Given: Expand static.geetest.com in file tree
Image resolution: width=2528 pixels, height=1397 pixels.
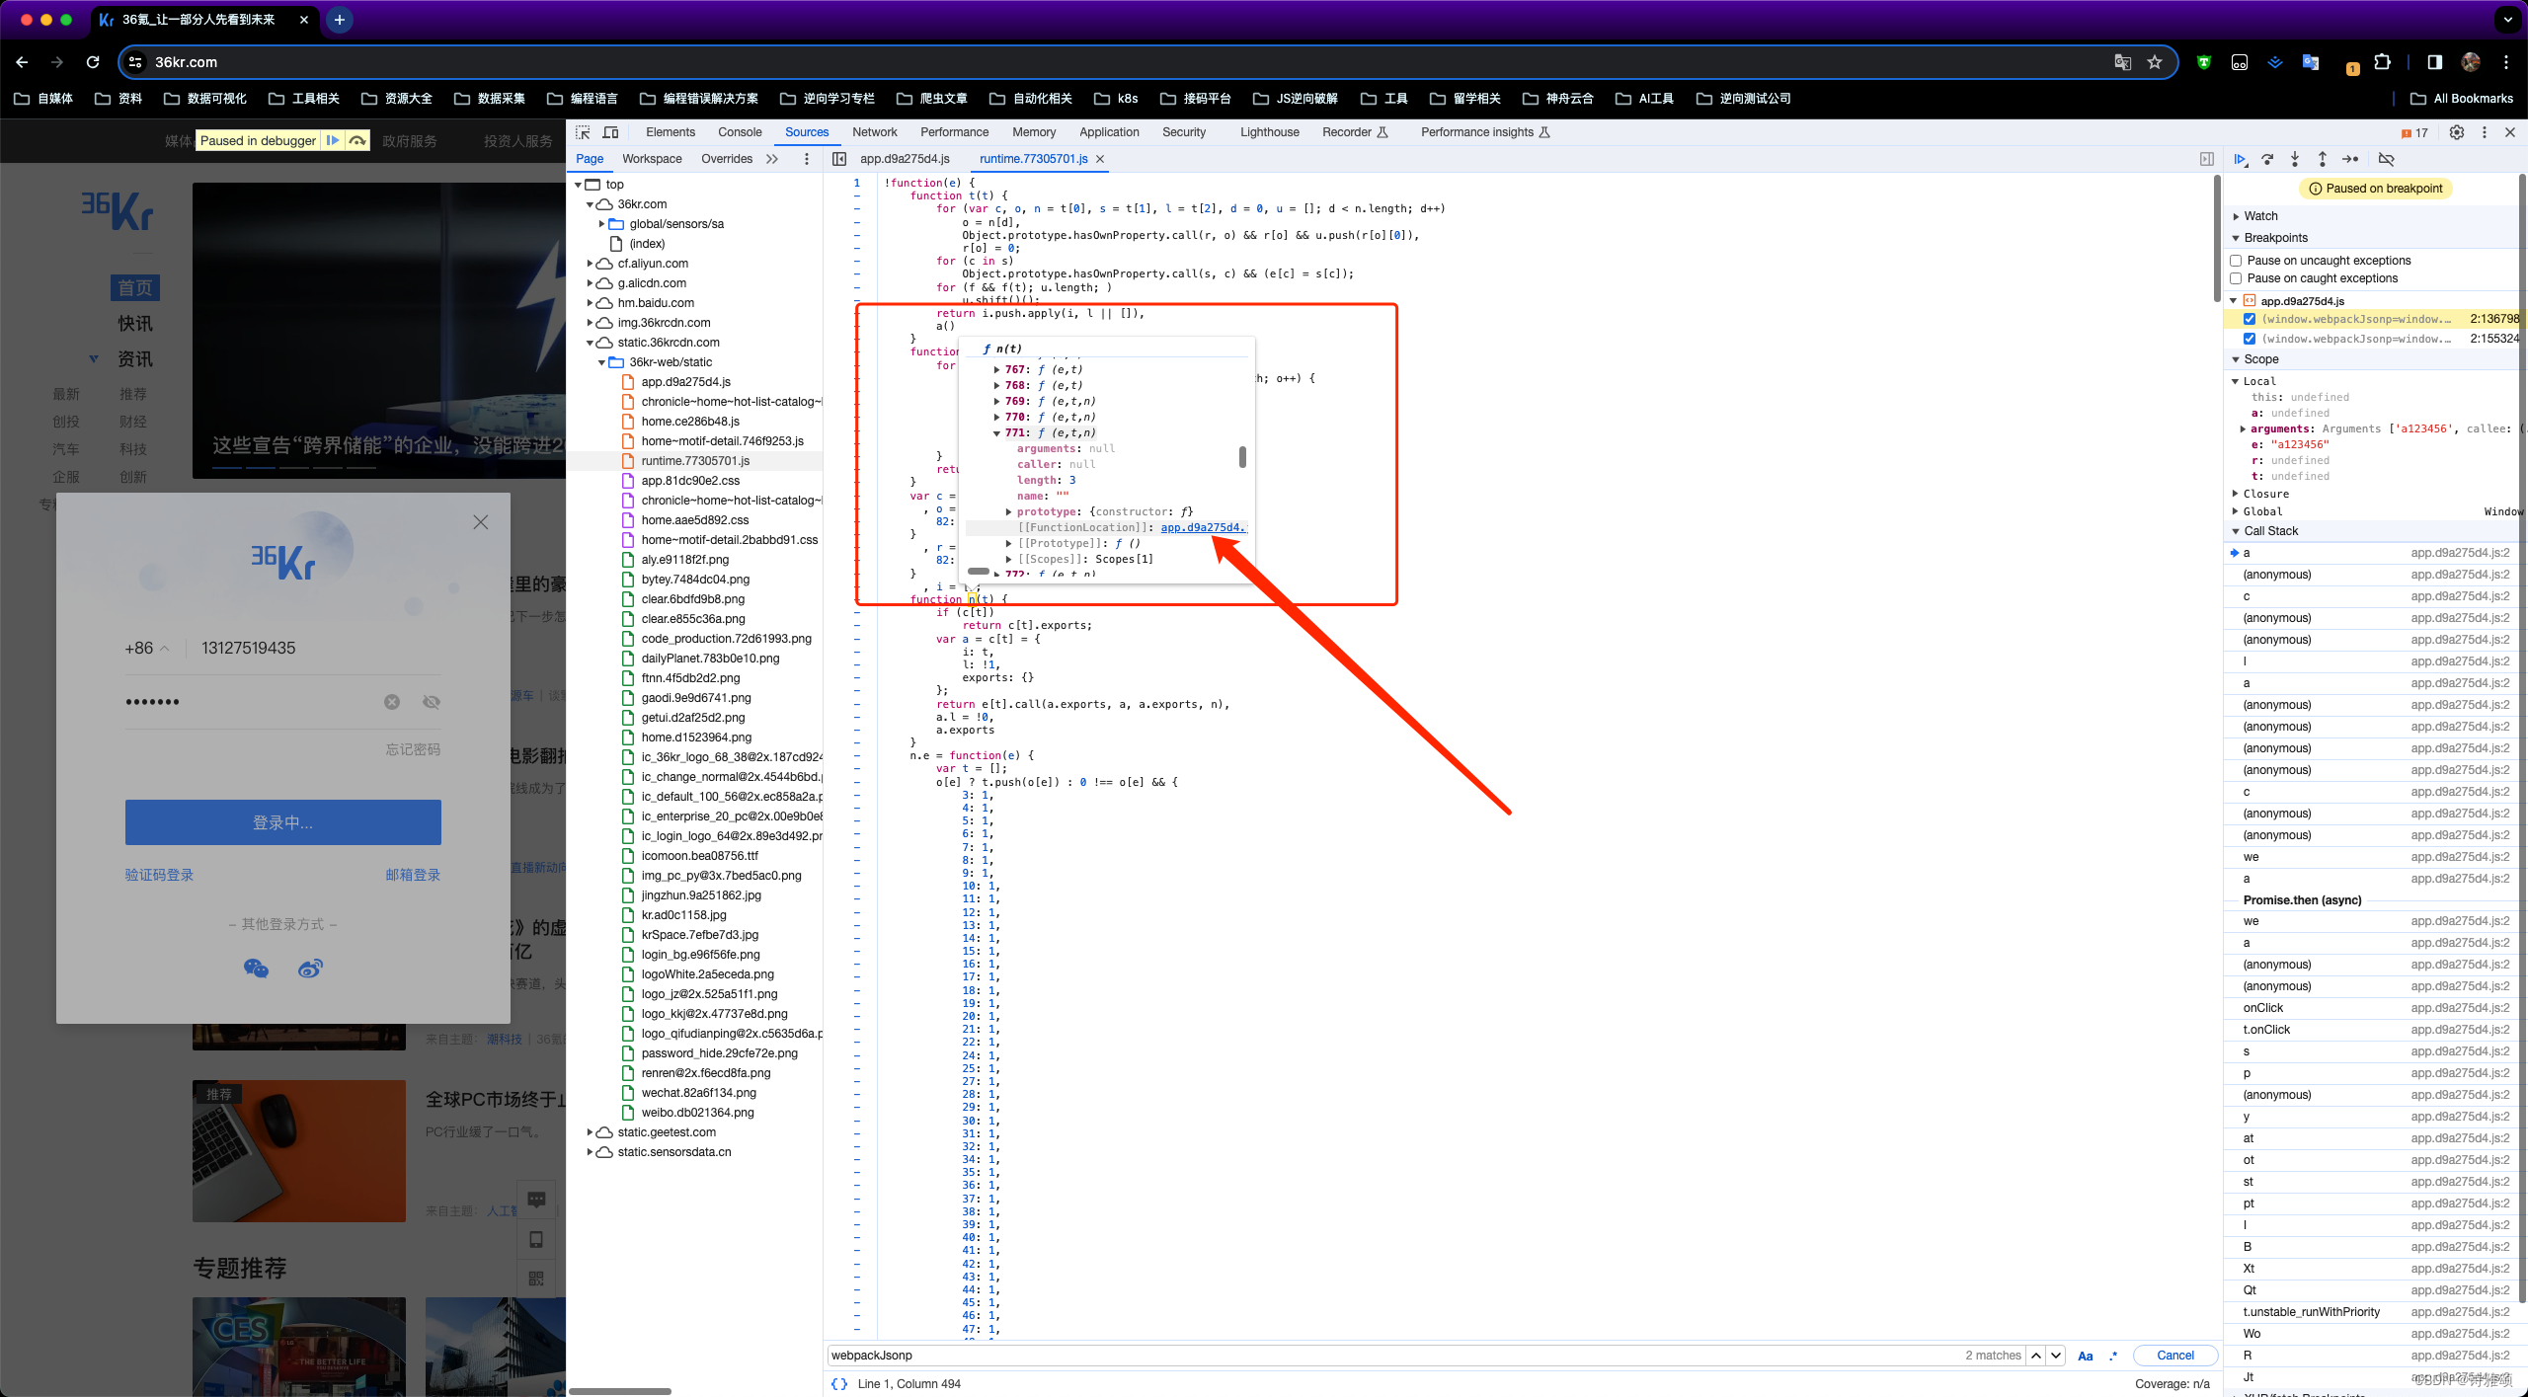Looking at the screenshot, I should click(591, 1132).
